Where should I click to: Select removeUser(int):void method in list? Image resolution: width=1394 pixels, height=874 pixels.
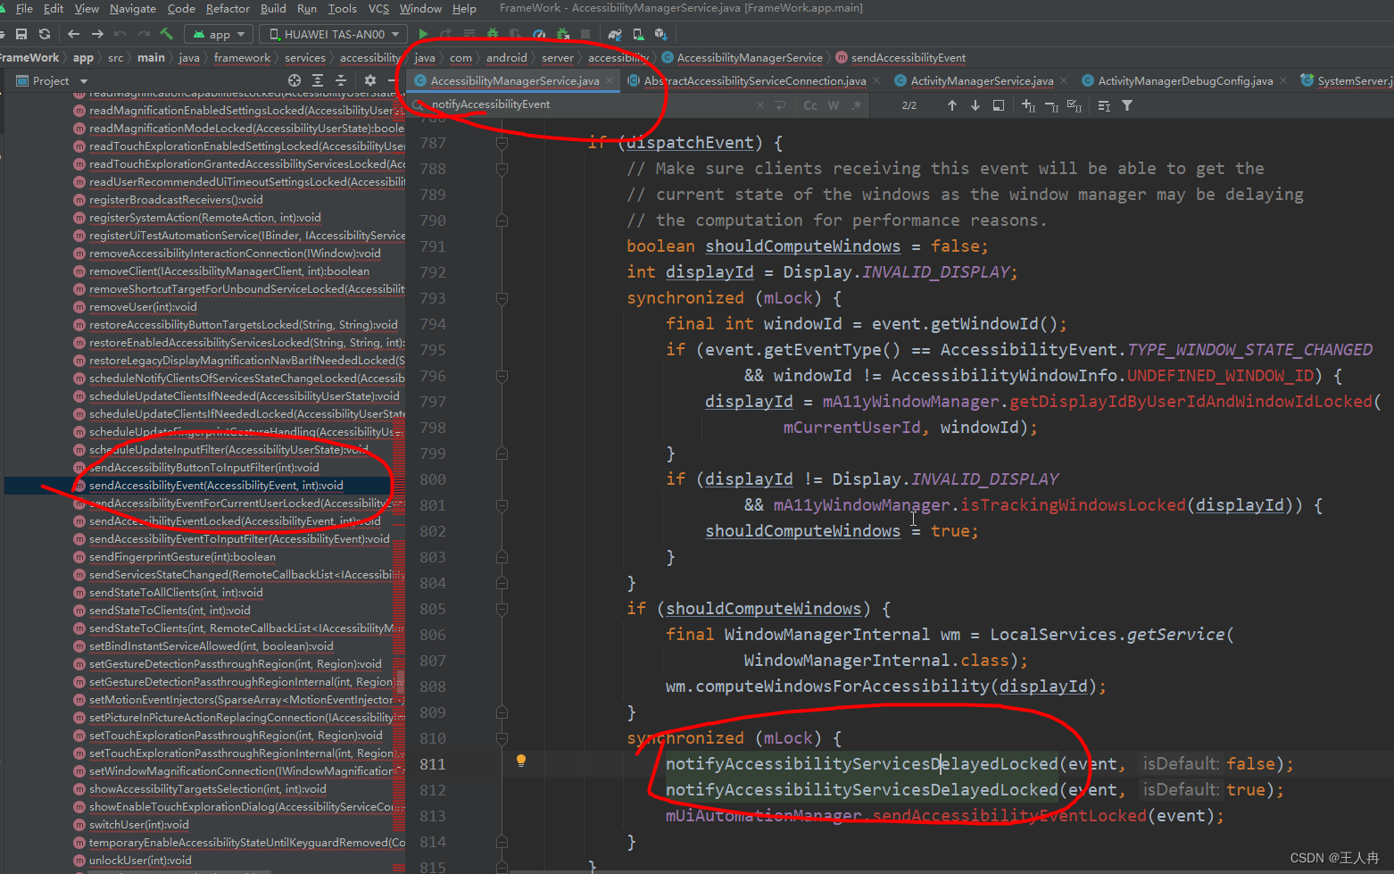(x=143, y=307)
